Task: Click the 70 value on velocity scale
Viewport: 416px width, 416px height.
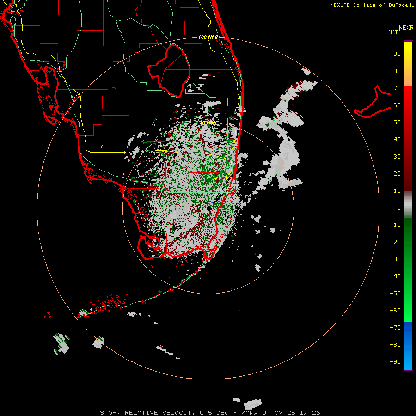Action: [x=397, y=88]
